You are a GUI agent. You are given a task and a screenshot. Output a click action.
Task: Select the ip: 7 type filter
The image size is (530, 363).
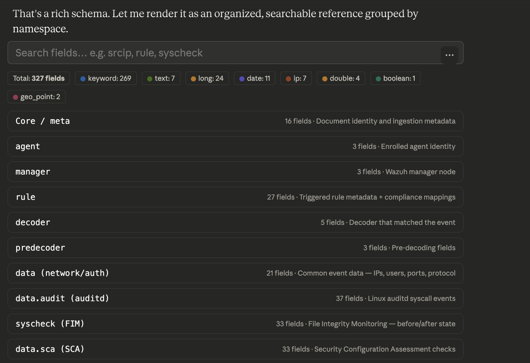296,78
